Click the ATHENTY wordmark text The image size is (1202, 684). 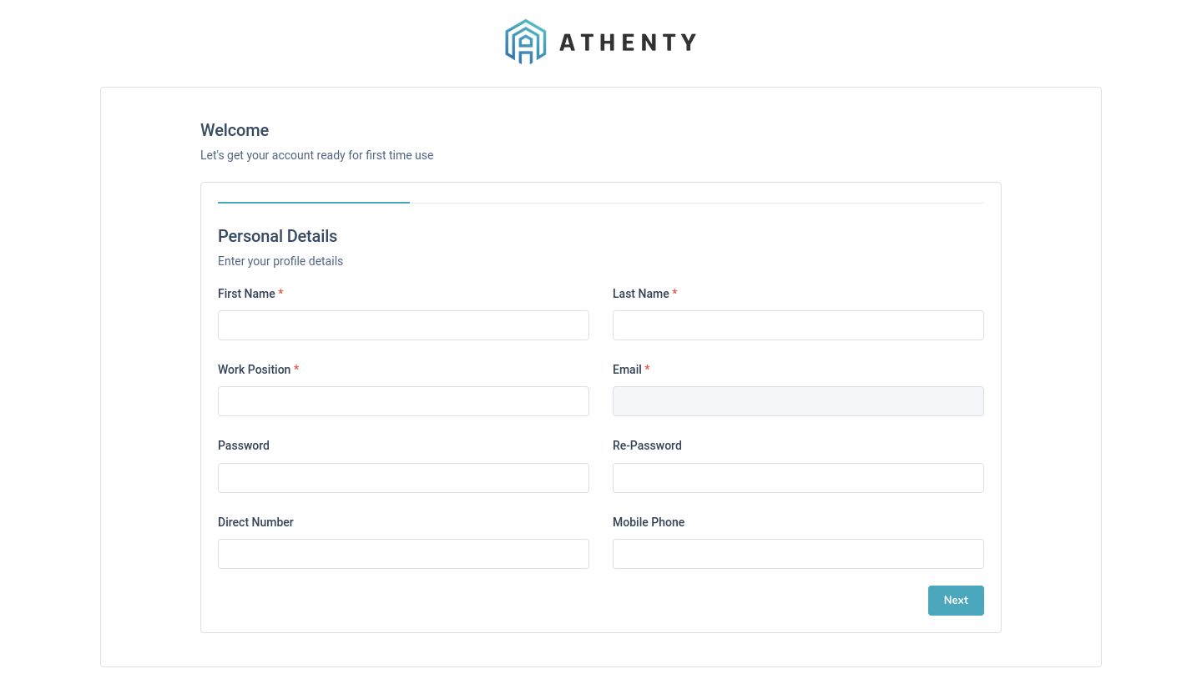pyautogui.click(x=629, y=42)
